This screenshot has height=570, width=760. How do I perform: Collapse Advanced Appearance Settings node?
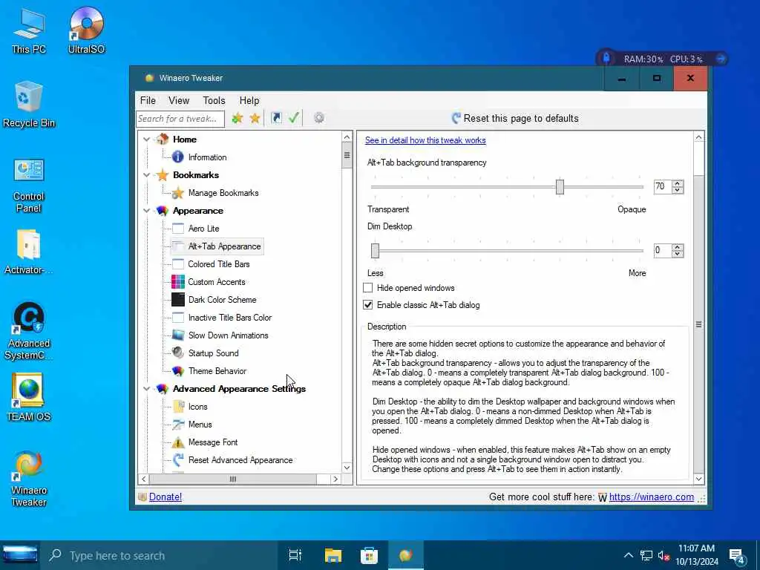click(x=146, y=389)
